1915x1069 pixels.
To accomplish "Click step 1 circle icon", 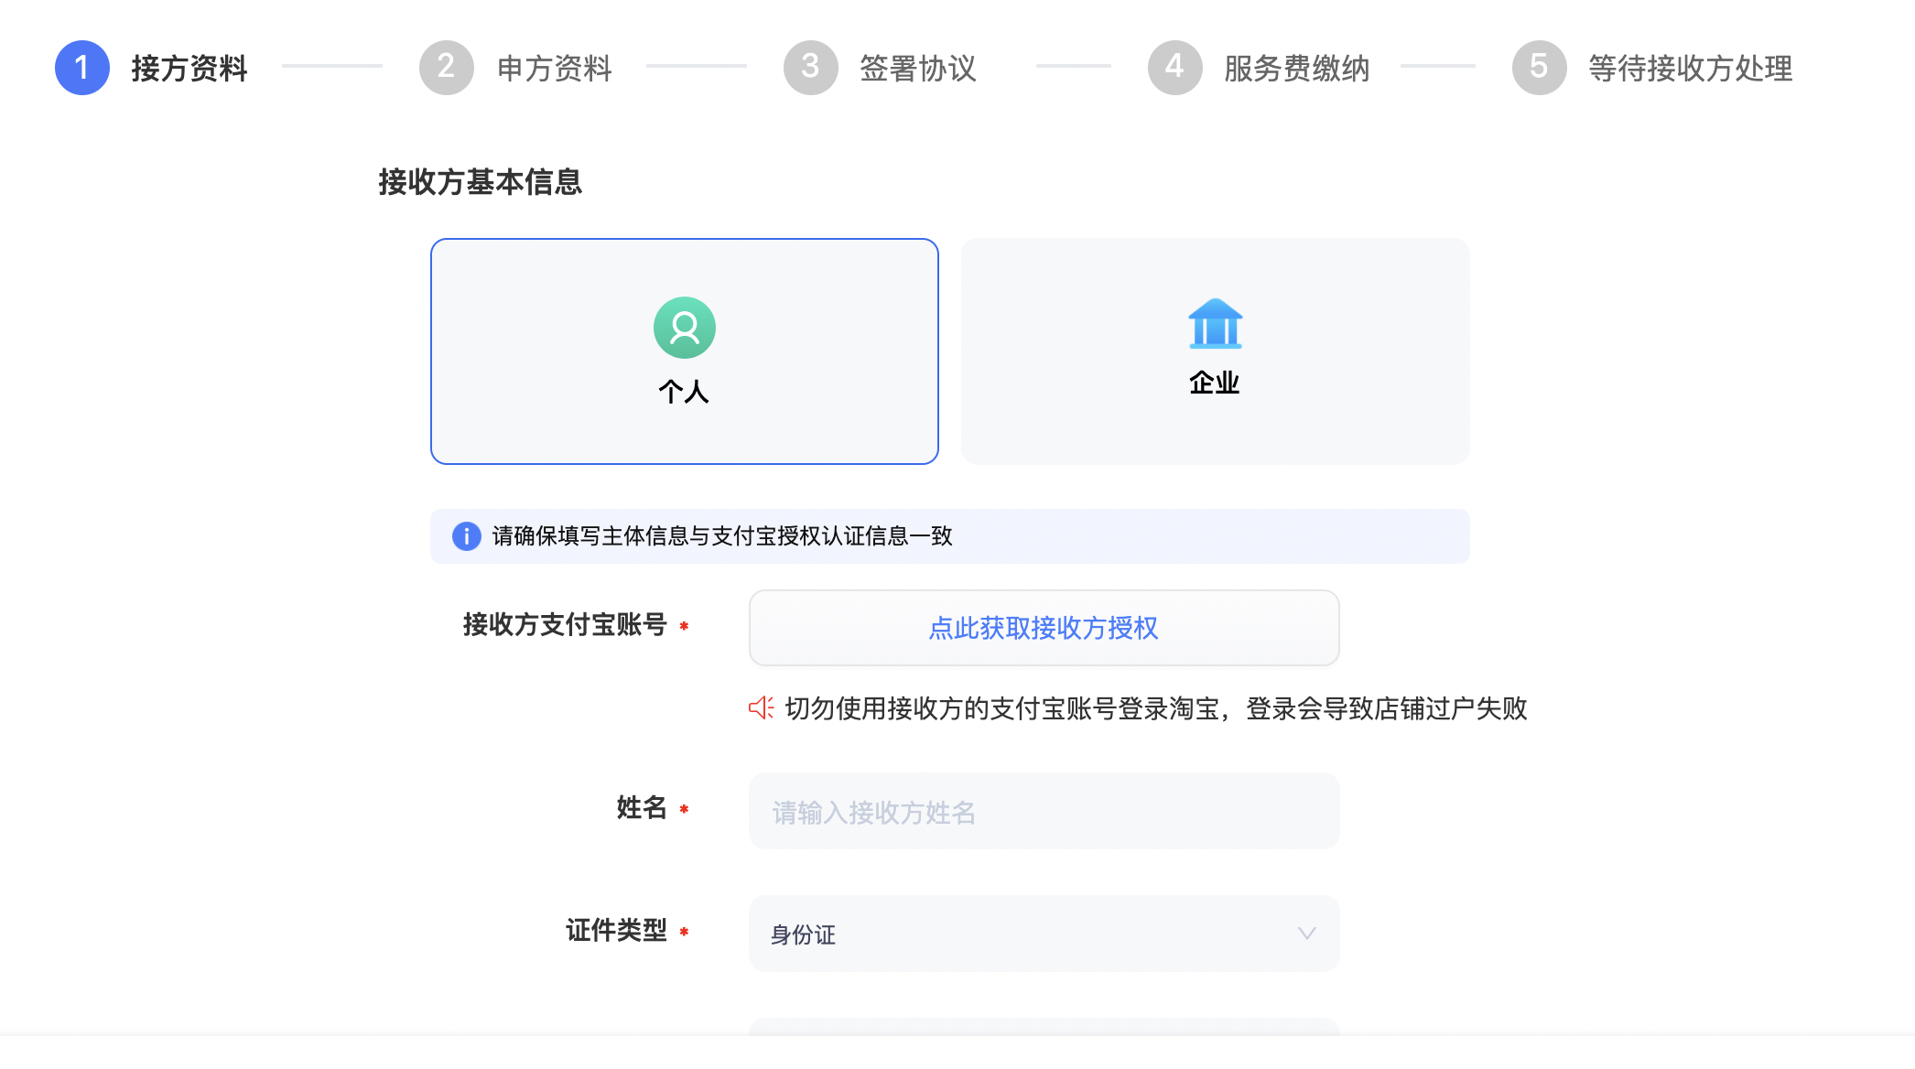I will pos(81,68).
